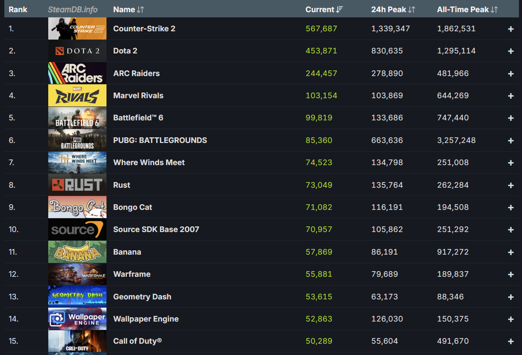Select Call of Duty current count 50,289
The height and width of the screenshot is (355, 522).
click(x=319, y=341)
